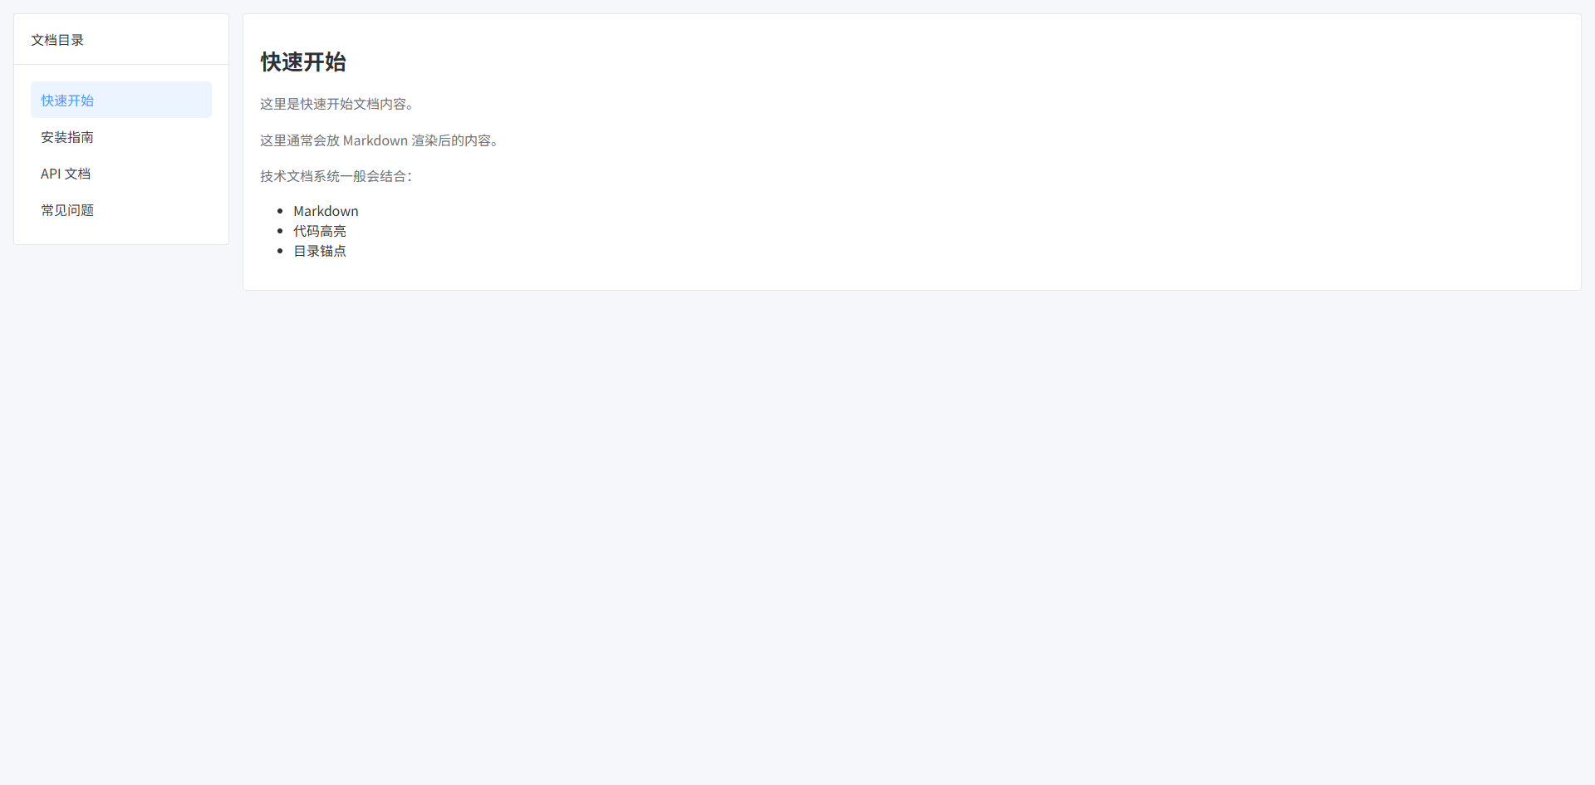This screenshot has width=1595, height=785.
Task: Click the bullet dot before 目录锚点
Action: [280, 251]
